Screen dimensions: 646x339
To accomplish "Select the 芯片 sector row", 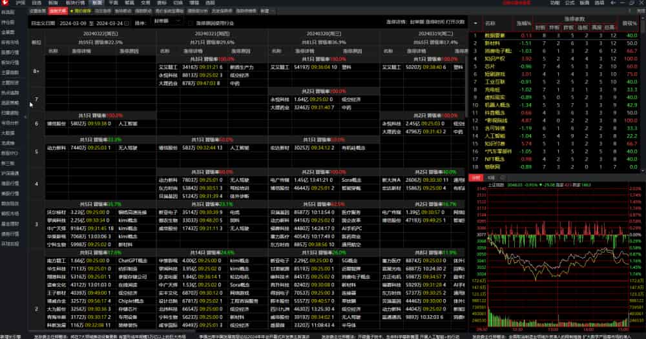I will point(556,66).
